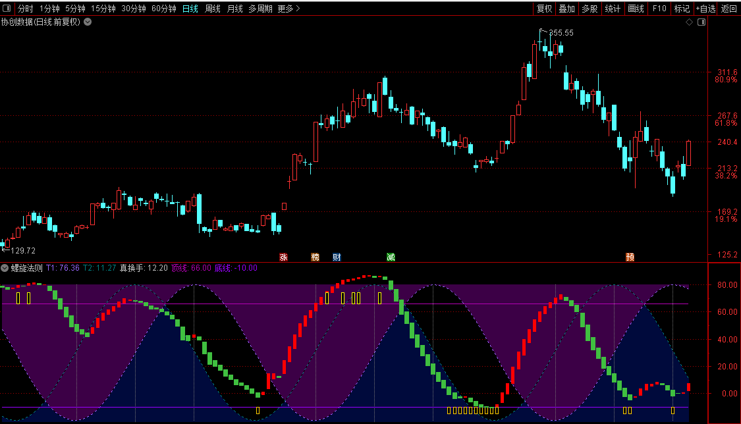The width and height of the screenshot is (741, 424).
Task: Expand the 更多 periods menu
Action: [x=288, y=9]
